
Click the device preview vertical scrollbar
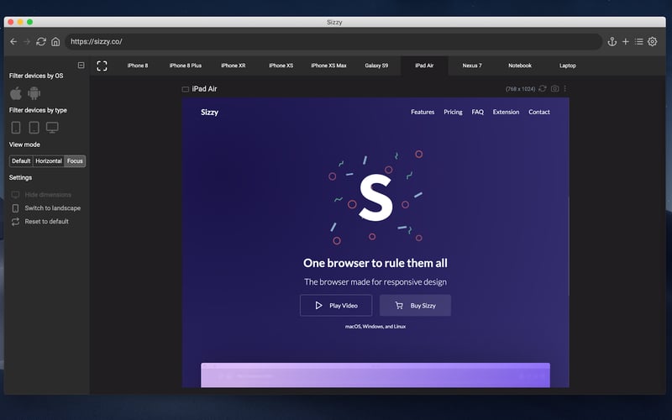pos(569,246)
